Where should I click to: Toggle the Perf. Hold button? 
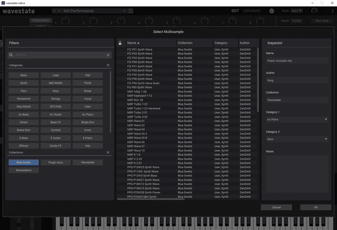322,21
